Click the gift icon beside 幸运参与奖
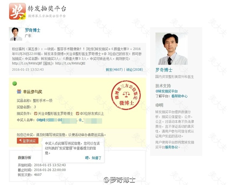 [x=19, y=91]
